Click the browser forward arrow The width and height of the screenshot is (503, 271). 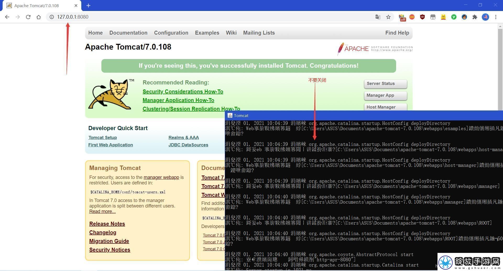[x=18, y=17]
